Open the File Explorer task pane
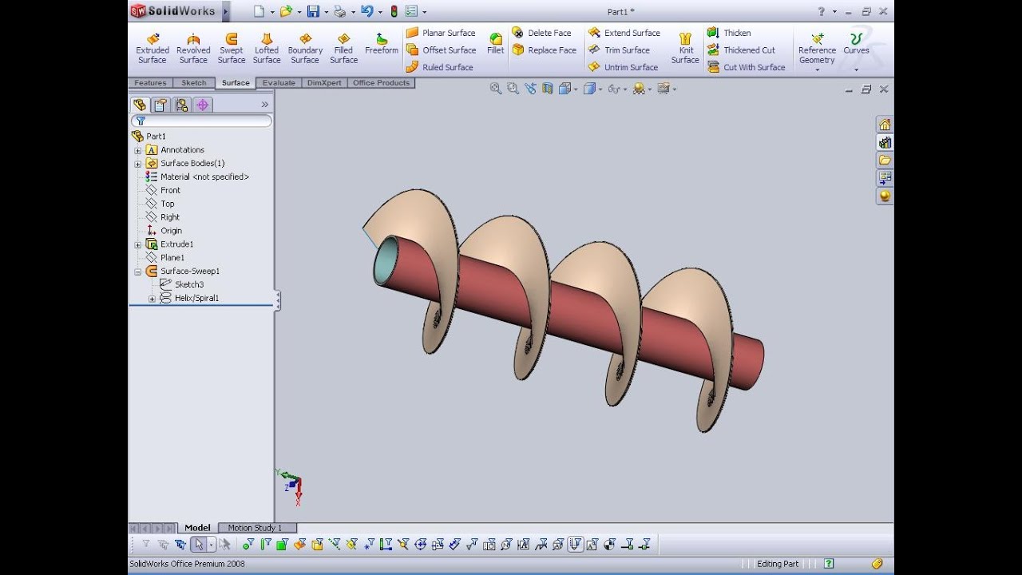The width and height of the screenshot is (1022, 575). (885, 160)
